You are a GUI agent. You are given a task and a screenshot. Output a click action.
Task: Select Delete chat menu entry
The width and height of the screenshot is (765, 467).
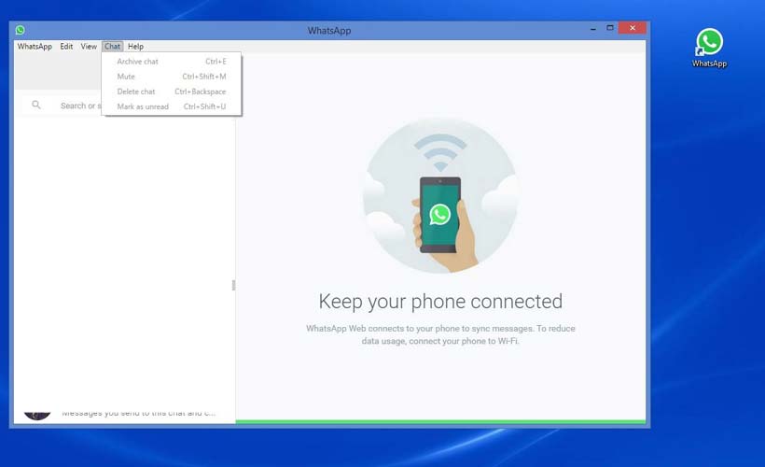(172, 92)
